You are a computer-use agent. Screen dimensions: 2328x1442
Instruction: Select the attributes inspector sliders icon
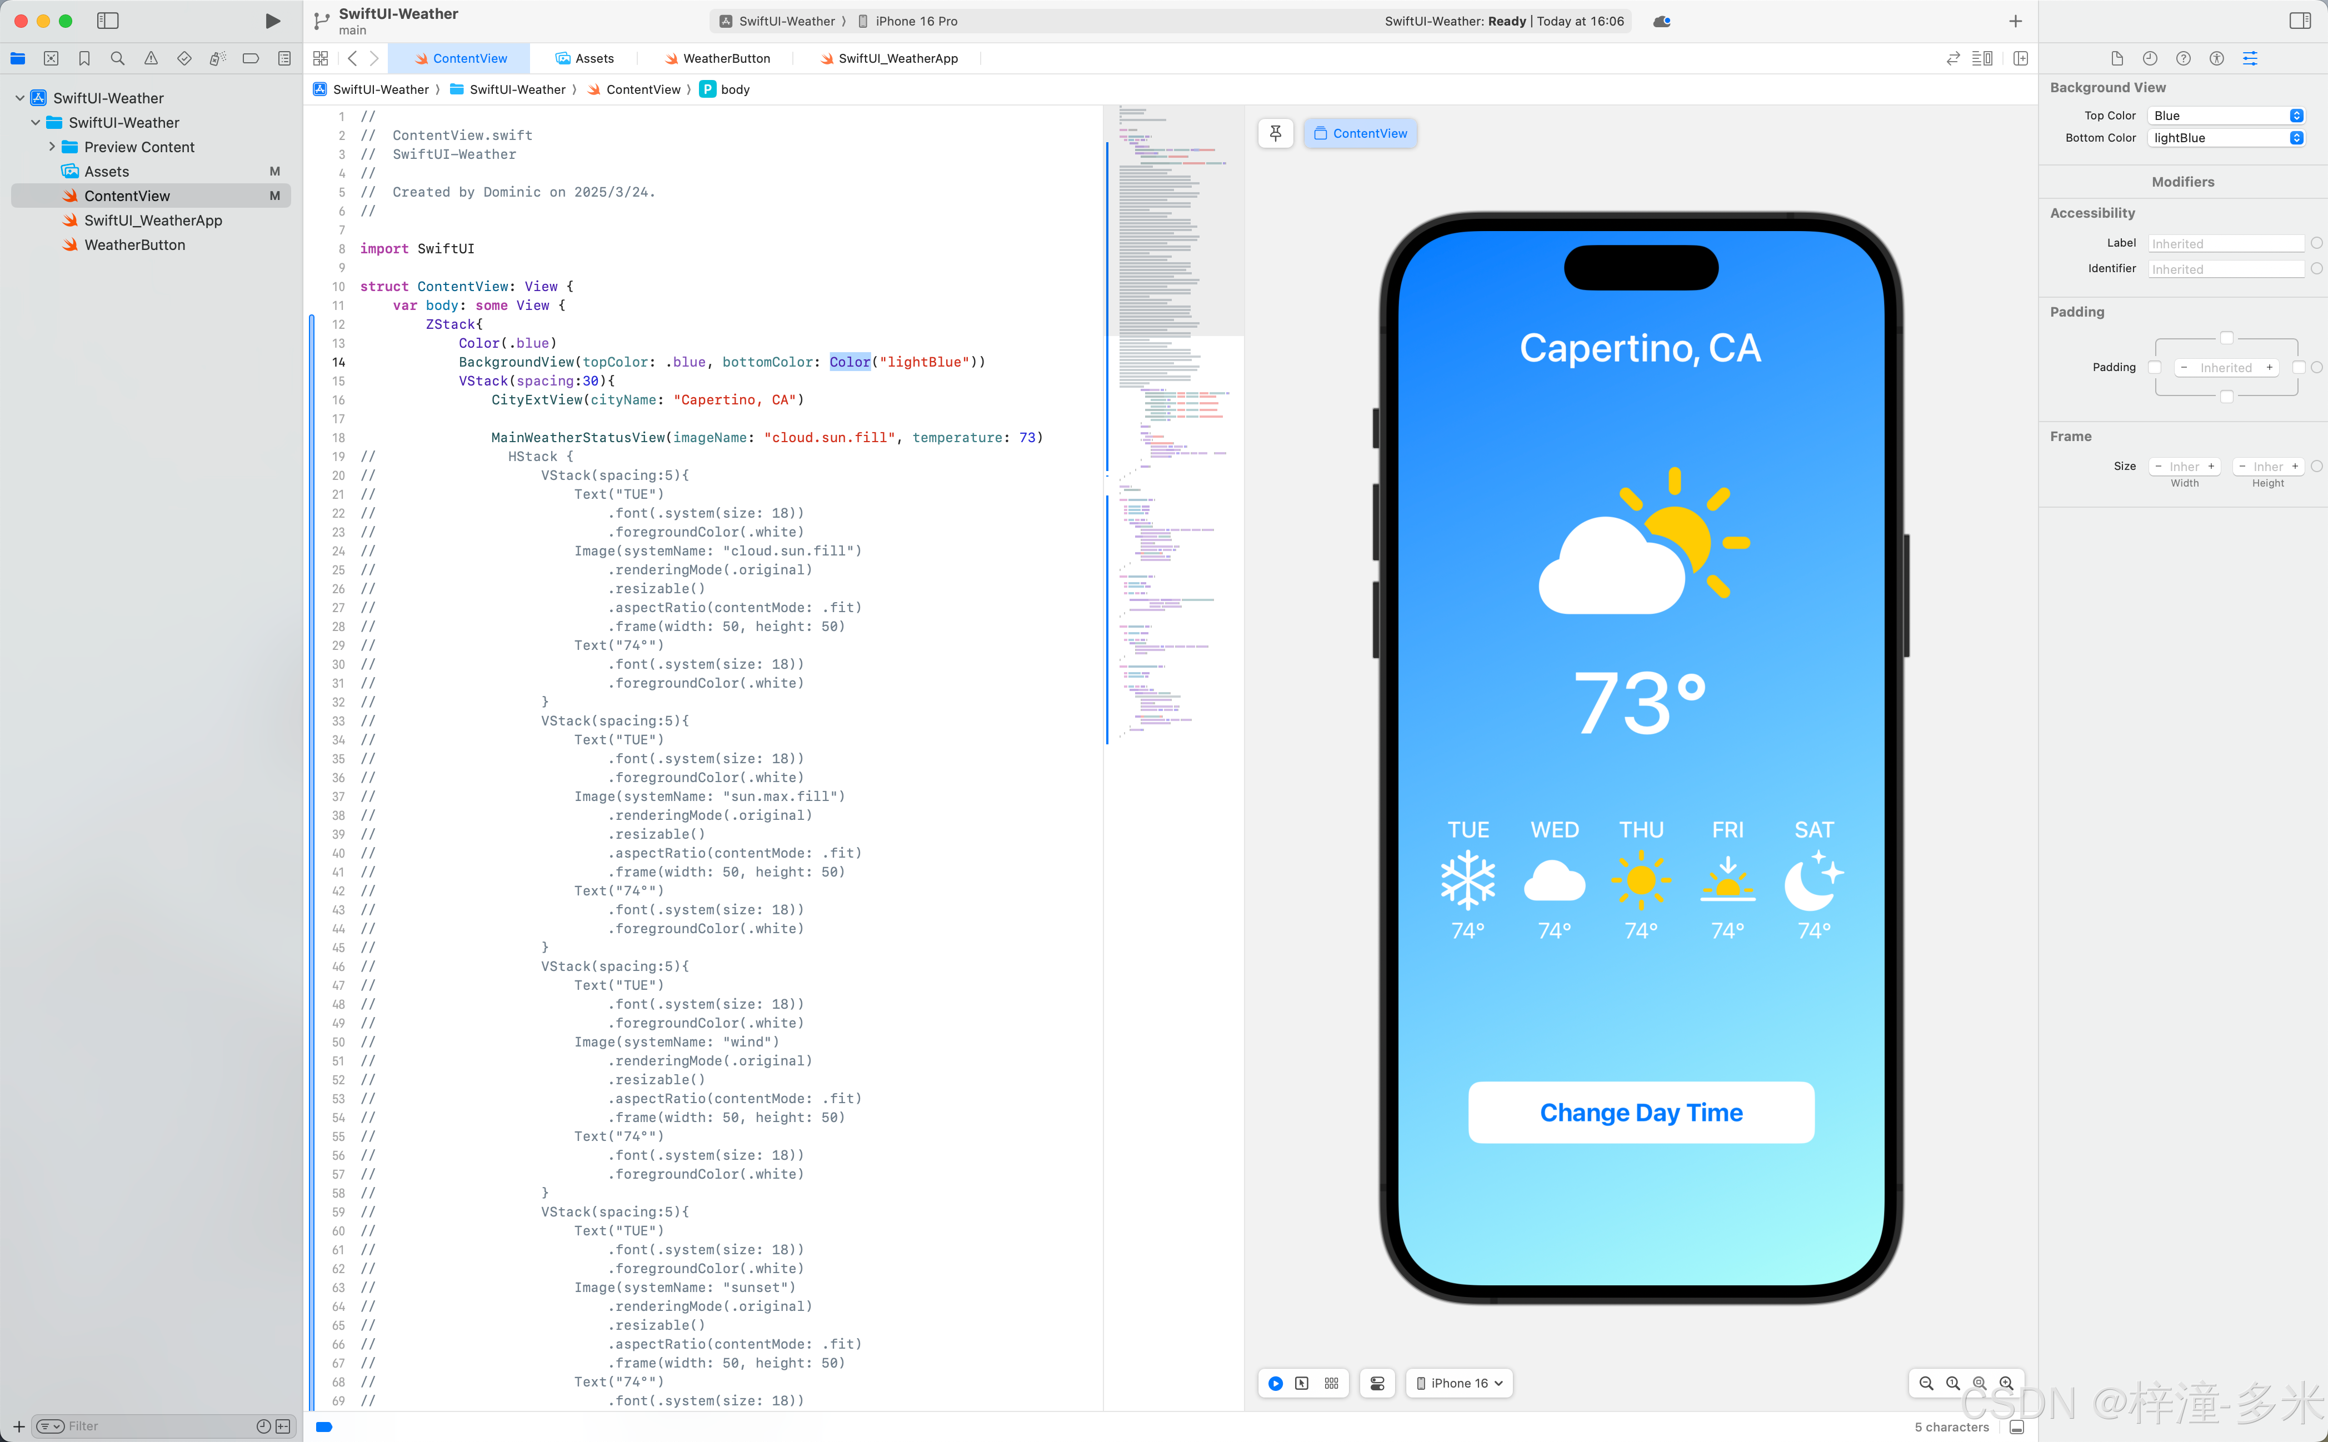pos(2250,58)
